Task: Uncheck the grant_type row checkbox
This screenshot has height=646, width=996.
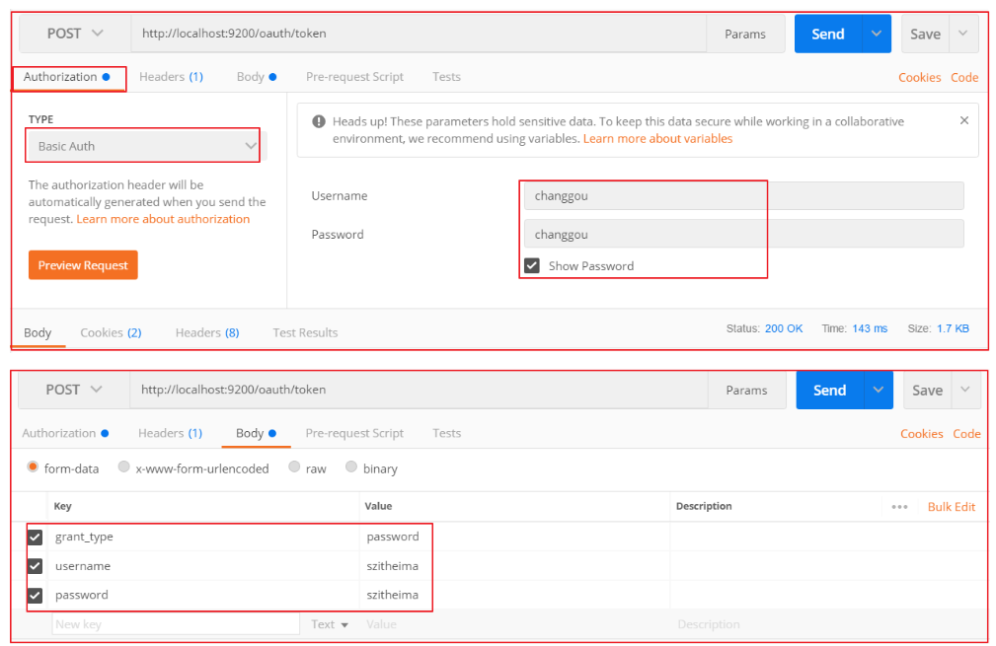Action: (36, 537)
